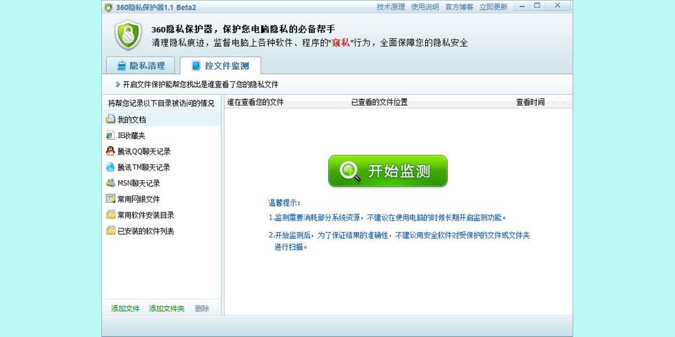Select the 我的文档 row
The image size is (675, 337).
tap(162, 119)
